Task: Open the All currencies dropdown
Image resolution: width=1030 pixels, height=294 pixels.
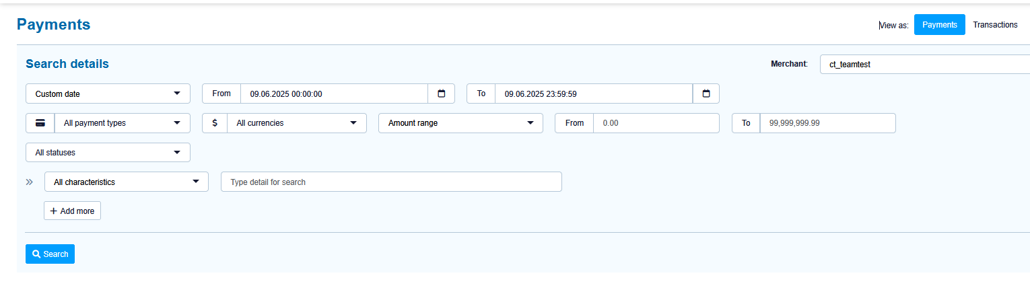Action: [x=296, y=123]
